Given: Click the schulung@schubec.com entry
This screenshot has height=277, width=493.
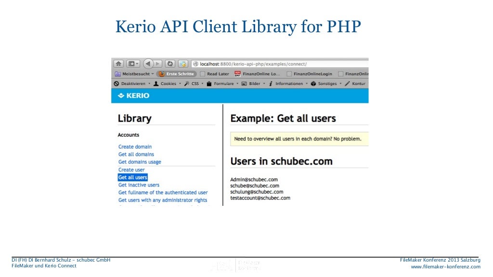Looking at the screenshot, I should (257, 191).
